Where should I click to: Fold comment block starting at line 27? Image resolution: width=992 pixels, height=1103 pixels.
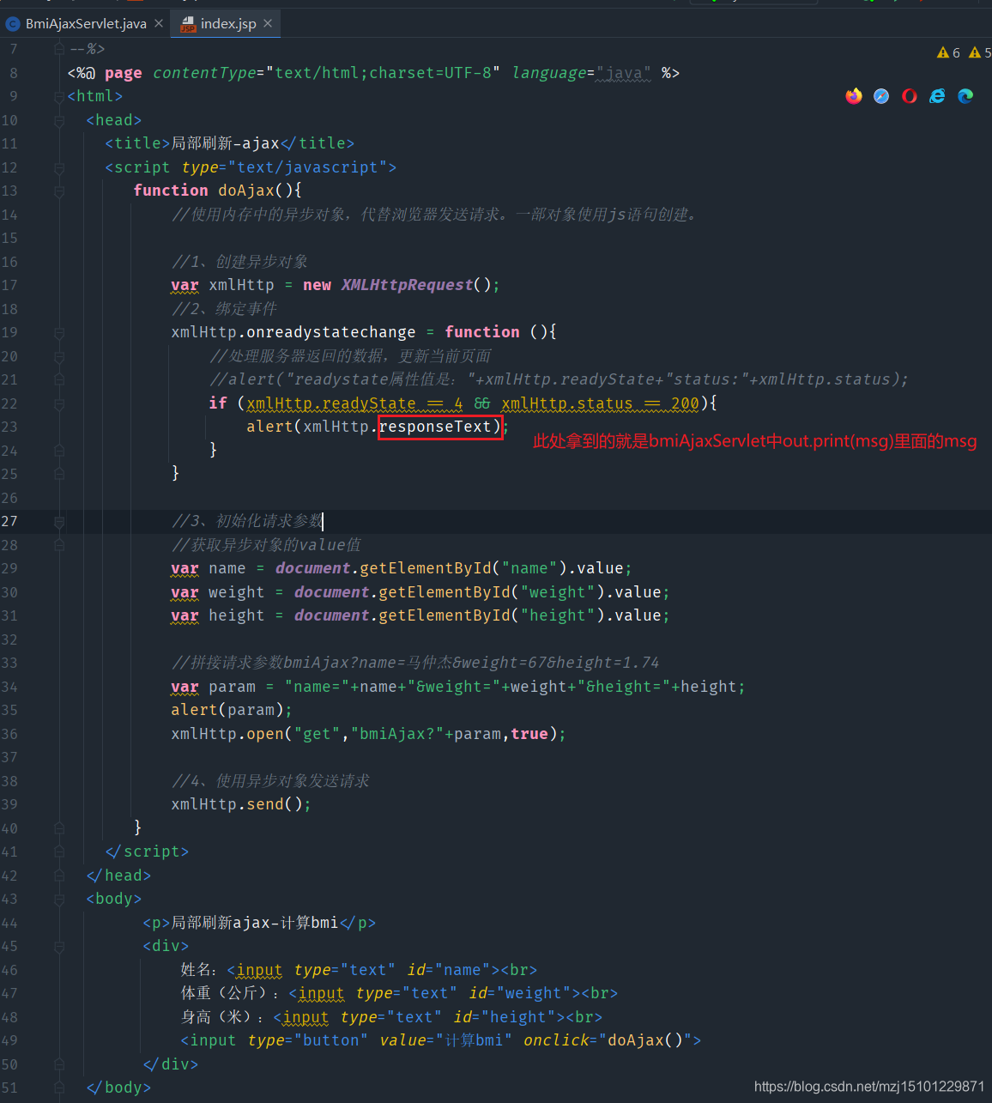pyautogui.click(x=59, y=521)
